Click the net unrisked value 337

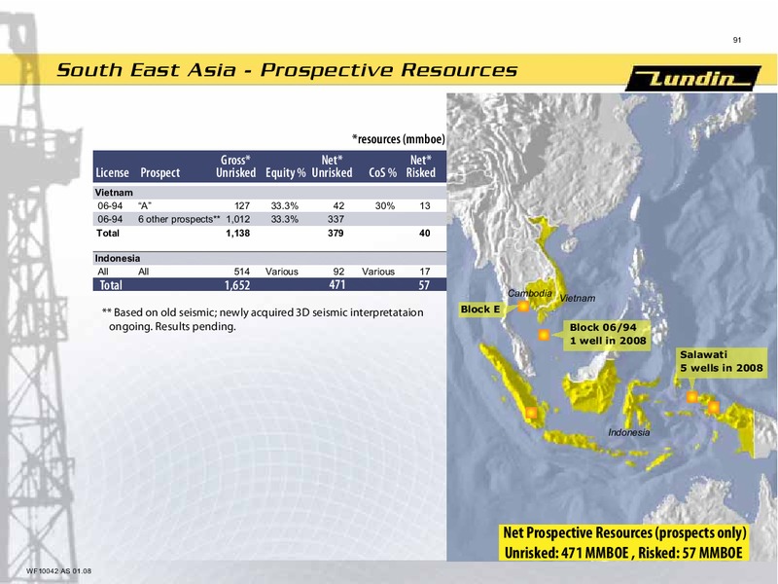click(336, 219)
